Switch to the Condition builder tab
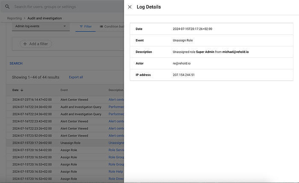The width and height of the screenshot is (299, 183). point(111,26)
